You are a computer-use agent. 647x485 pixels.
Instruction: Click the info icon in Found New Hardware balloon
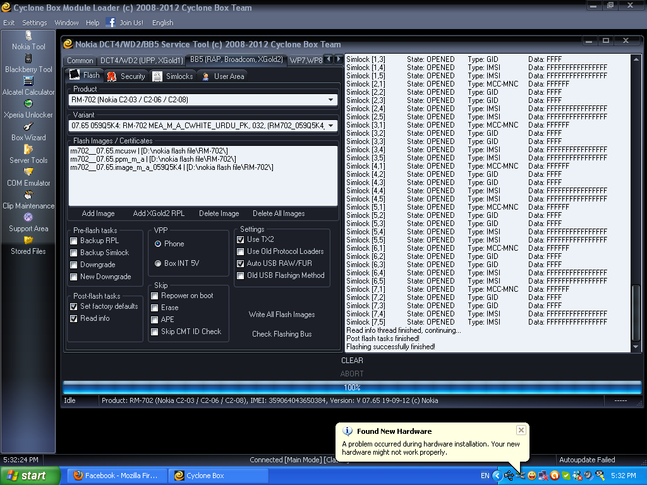pos(348,431)
